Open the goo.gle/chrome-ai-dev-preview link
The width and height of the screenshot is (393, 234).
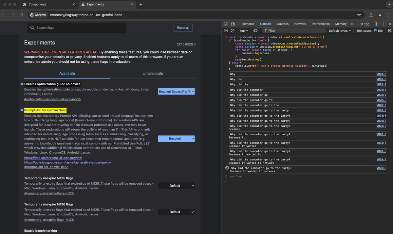pyautogui.click(x=53, y=158)
